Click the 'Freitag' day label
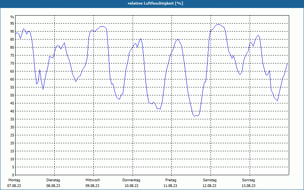 coord(171,180)
